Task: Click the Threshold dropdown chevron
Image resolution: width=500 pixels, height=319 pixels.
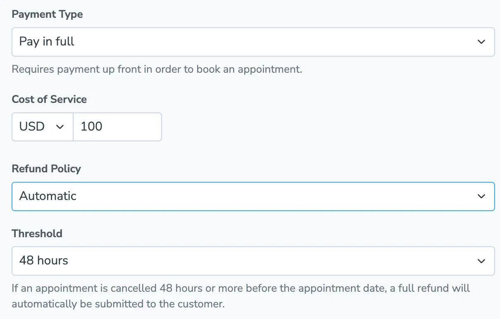Action: point(481,261)
